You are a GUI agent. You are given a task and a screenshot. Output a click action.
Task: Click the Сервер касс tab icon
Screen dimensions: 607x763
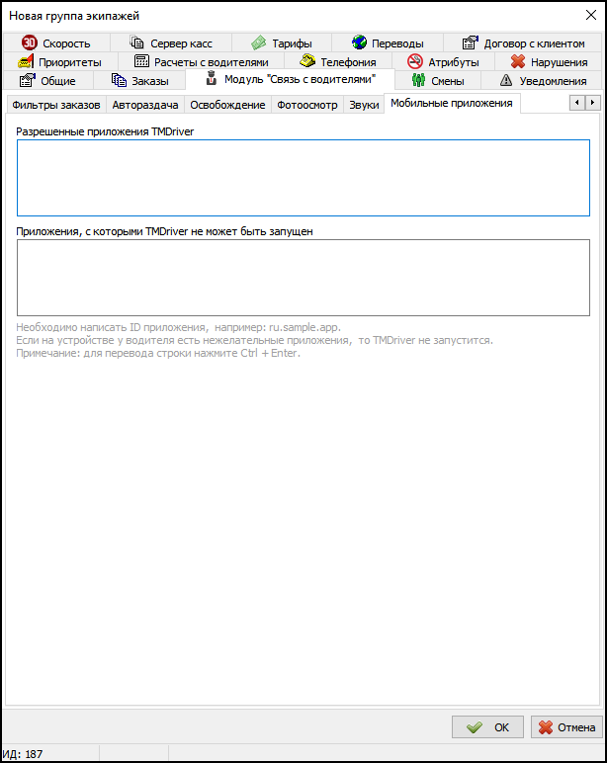pos(137,42)
